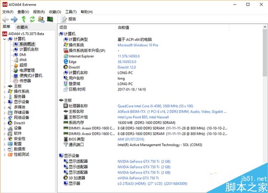Open QuadCore Intel Core i5-4590 link
Image resolution: width=268 pixels, height=193 pixels.
[155, 106]
